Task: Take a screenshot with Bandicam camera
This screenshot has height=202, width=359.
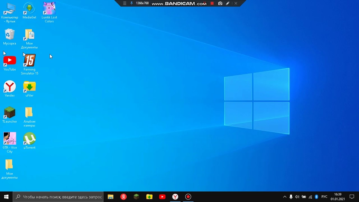Action: click(x=220, y=3)
